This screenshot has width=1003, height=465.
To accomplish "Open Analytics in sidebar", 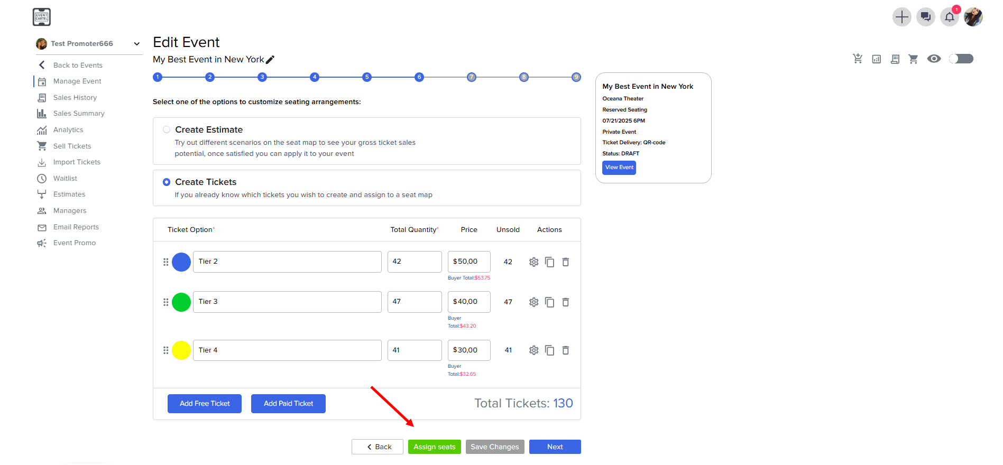I will click(68, 130).
